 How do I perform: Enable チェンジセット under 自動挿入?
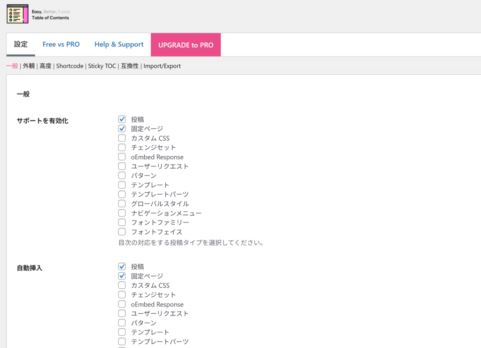point(122,295)
